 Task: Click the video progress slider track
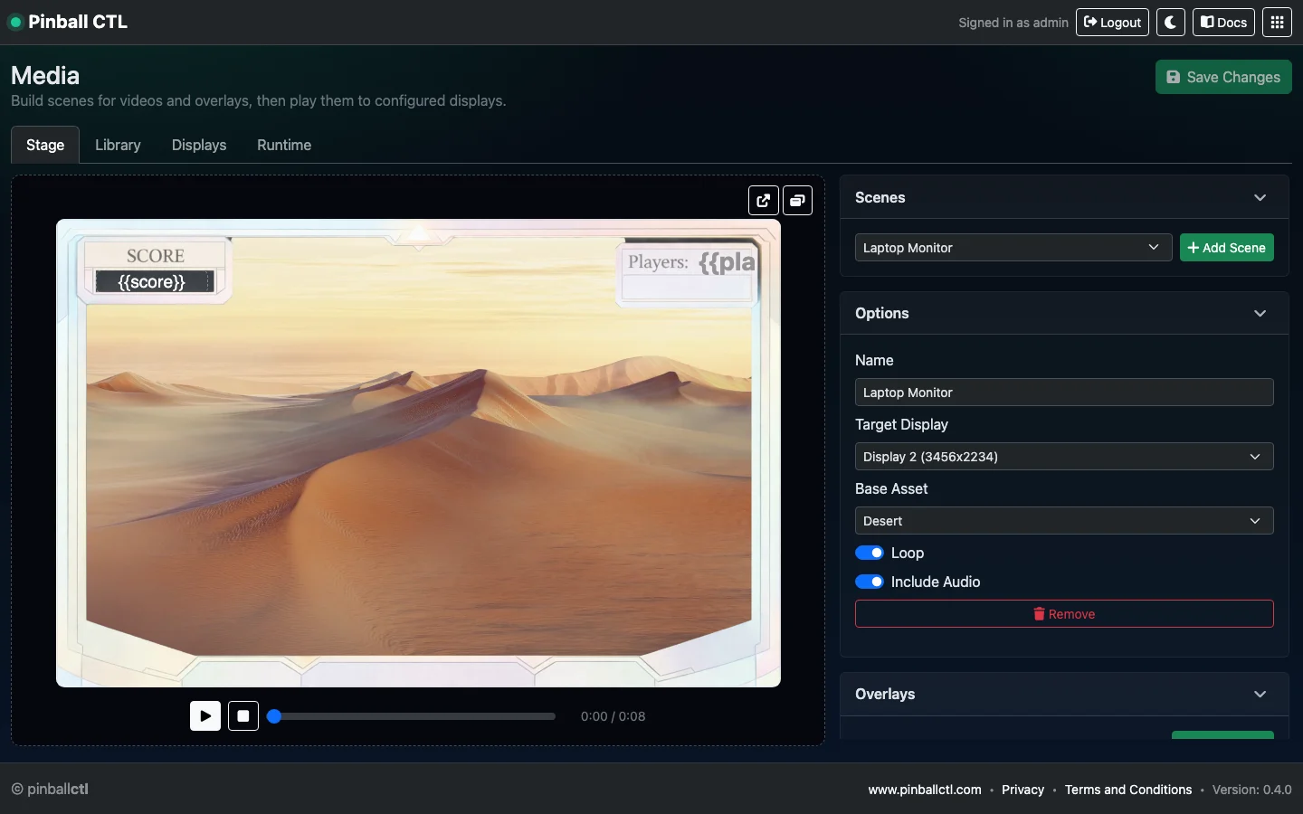click(416, 716)
